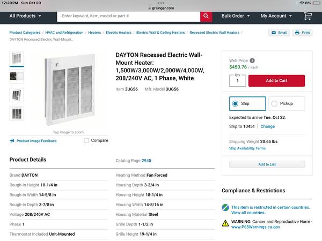Select the fourth heater thumbnail
The image size is (322, 241).
tap(17, 114)
